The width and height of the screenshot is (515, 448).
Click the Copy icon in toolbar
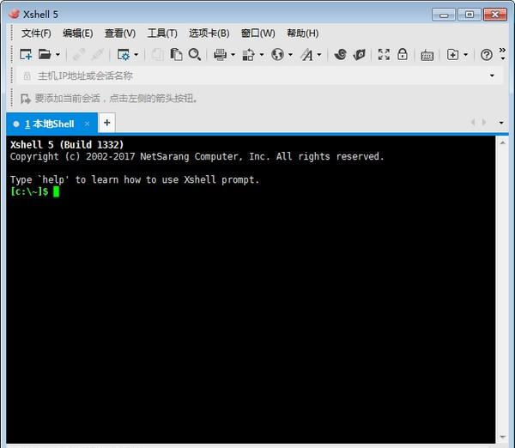click(x=158, y=55)
